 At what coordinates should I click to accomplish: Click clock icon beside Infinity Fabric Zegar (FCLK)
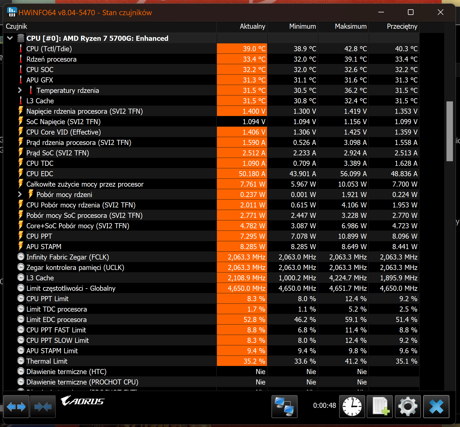(21, 257)
